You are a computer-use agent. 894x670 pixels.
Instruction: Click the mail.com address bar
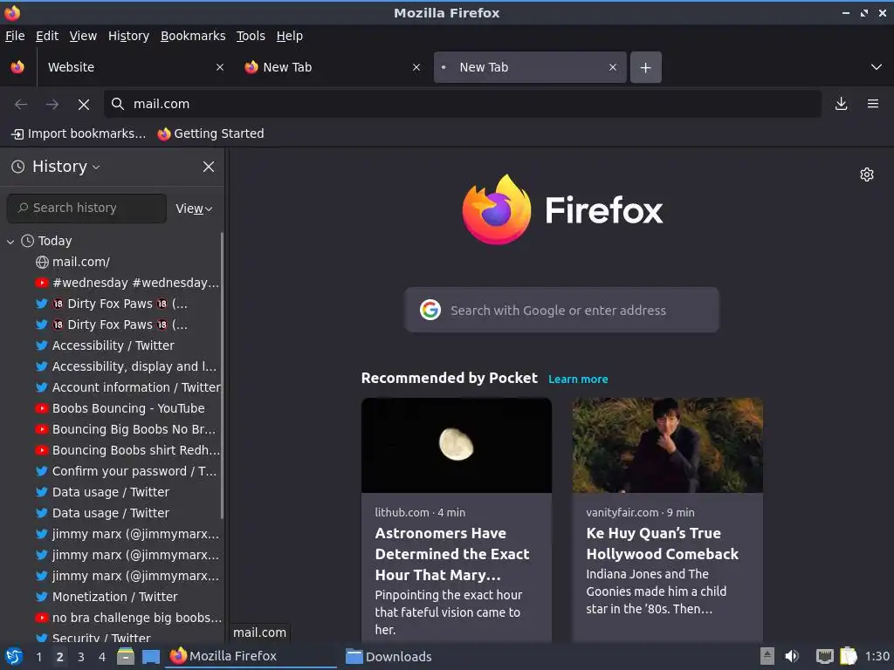[x=463, y=104]
